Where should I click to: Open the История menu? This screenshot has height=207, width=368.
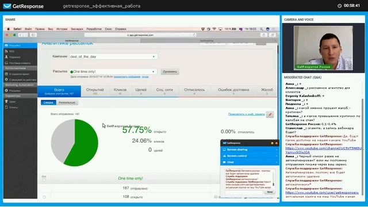click(62, 29)
